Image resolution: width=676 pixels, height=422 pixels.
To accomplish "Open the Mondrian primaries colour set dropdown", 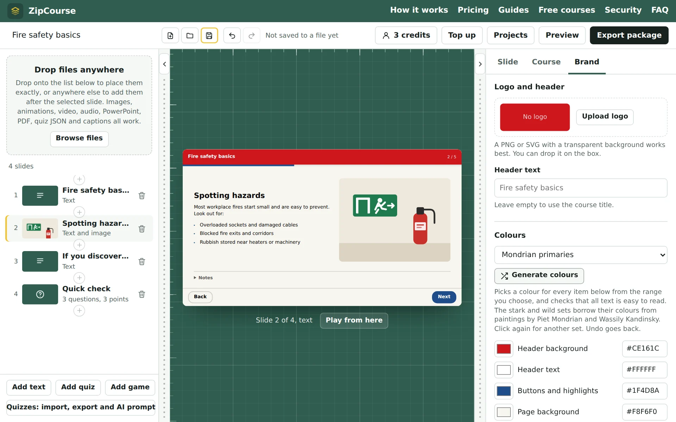I will click(x=581, y=255).
